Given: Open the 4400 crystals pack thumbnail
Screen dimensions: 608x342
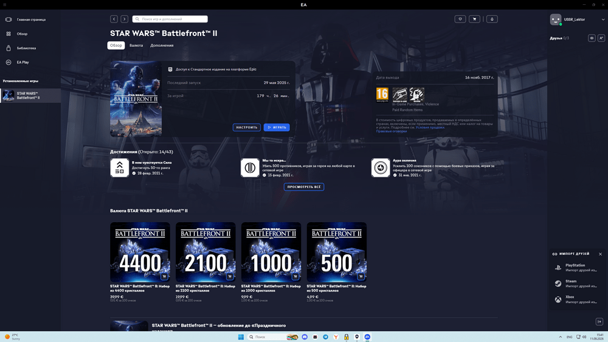Looking at the screenshot, I should tap(140, 252).
